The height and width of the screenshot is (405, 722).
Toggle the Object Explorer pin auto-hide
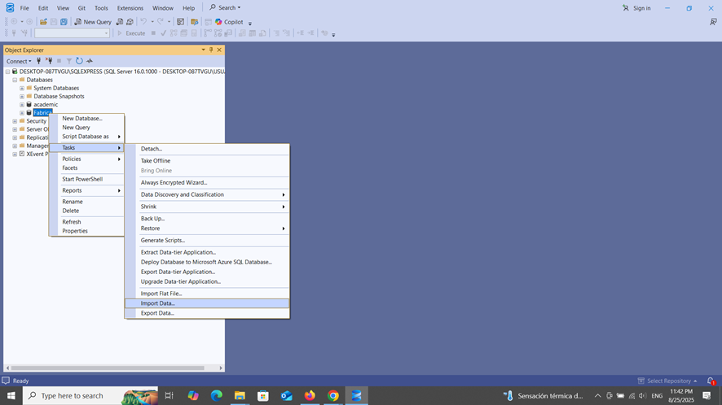tap(211, 50)
